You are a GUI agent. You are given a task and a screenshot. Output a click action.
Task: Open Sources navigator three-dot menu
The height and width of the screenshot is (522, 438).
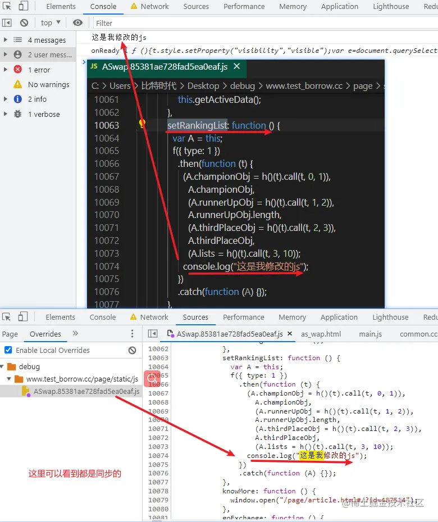132,334
